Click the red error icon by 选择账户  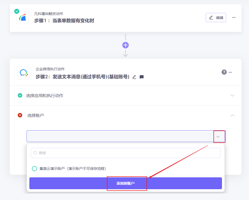(x=20, y=115)
